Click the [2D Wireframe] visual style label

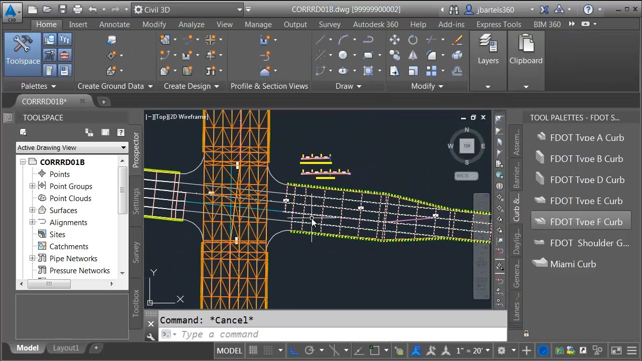pyautogui.click(x=188, y=117)
